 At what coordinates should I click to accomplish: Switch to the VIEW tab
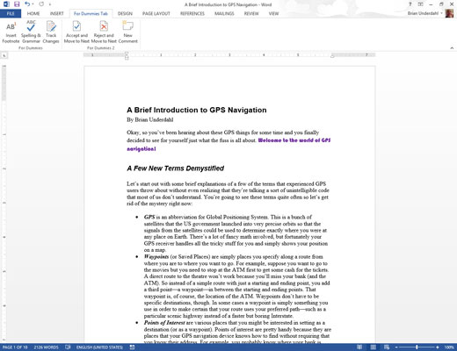(x=273, y=13)
